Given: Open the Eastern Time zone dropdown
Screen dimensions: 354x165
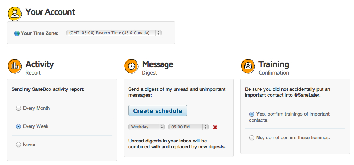Looking at the screenshot, I should pyautogui.click(x=114, y=33).
